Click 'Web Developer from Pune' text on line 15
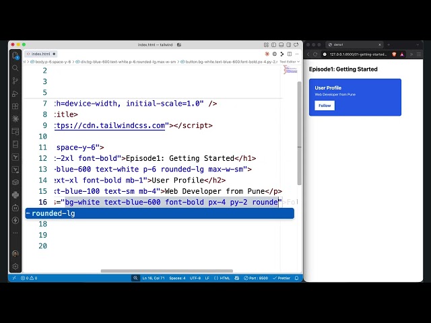The height and width of the screenshot is (323, 431). (215, 191)
